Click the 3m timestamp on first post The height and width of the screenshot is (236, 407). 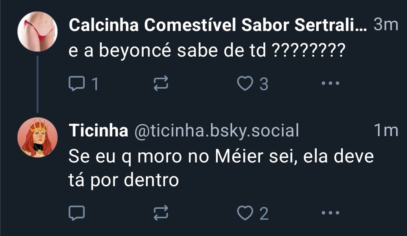pos(385,25)
